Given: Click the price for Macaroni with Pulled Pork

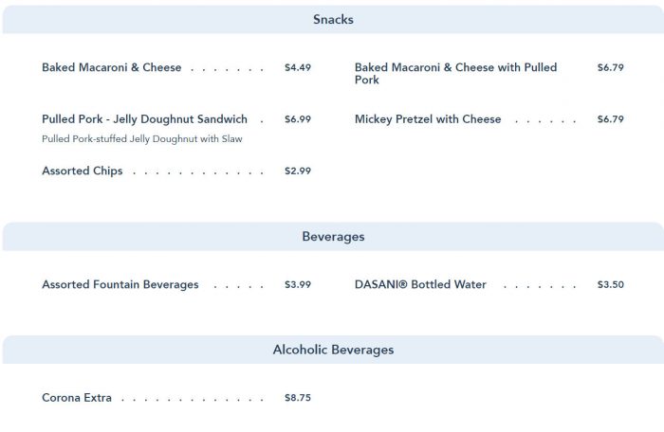Looking at the screenshot, I should (x=611, y=68).
